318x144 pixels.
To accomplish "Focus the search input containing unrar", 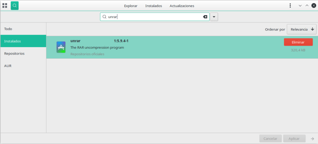I will (x=155, y=17).
